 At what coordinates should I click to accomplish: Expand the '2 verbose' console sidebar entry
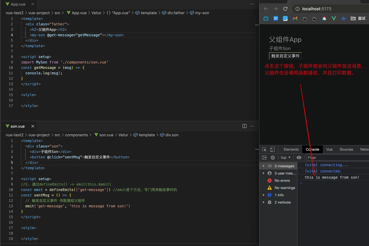pos(264,202)
